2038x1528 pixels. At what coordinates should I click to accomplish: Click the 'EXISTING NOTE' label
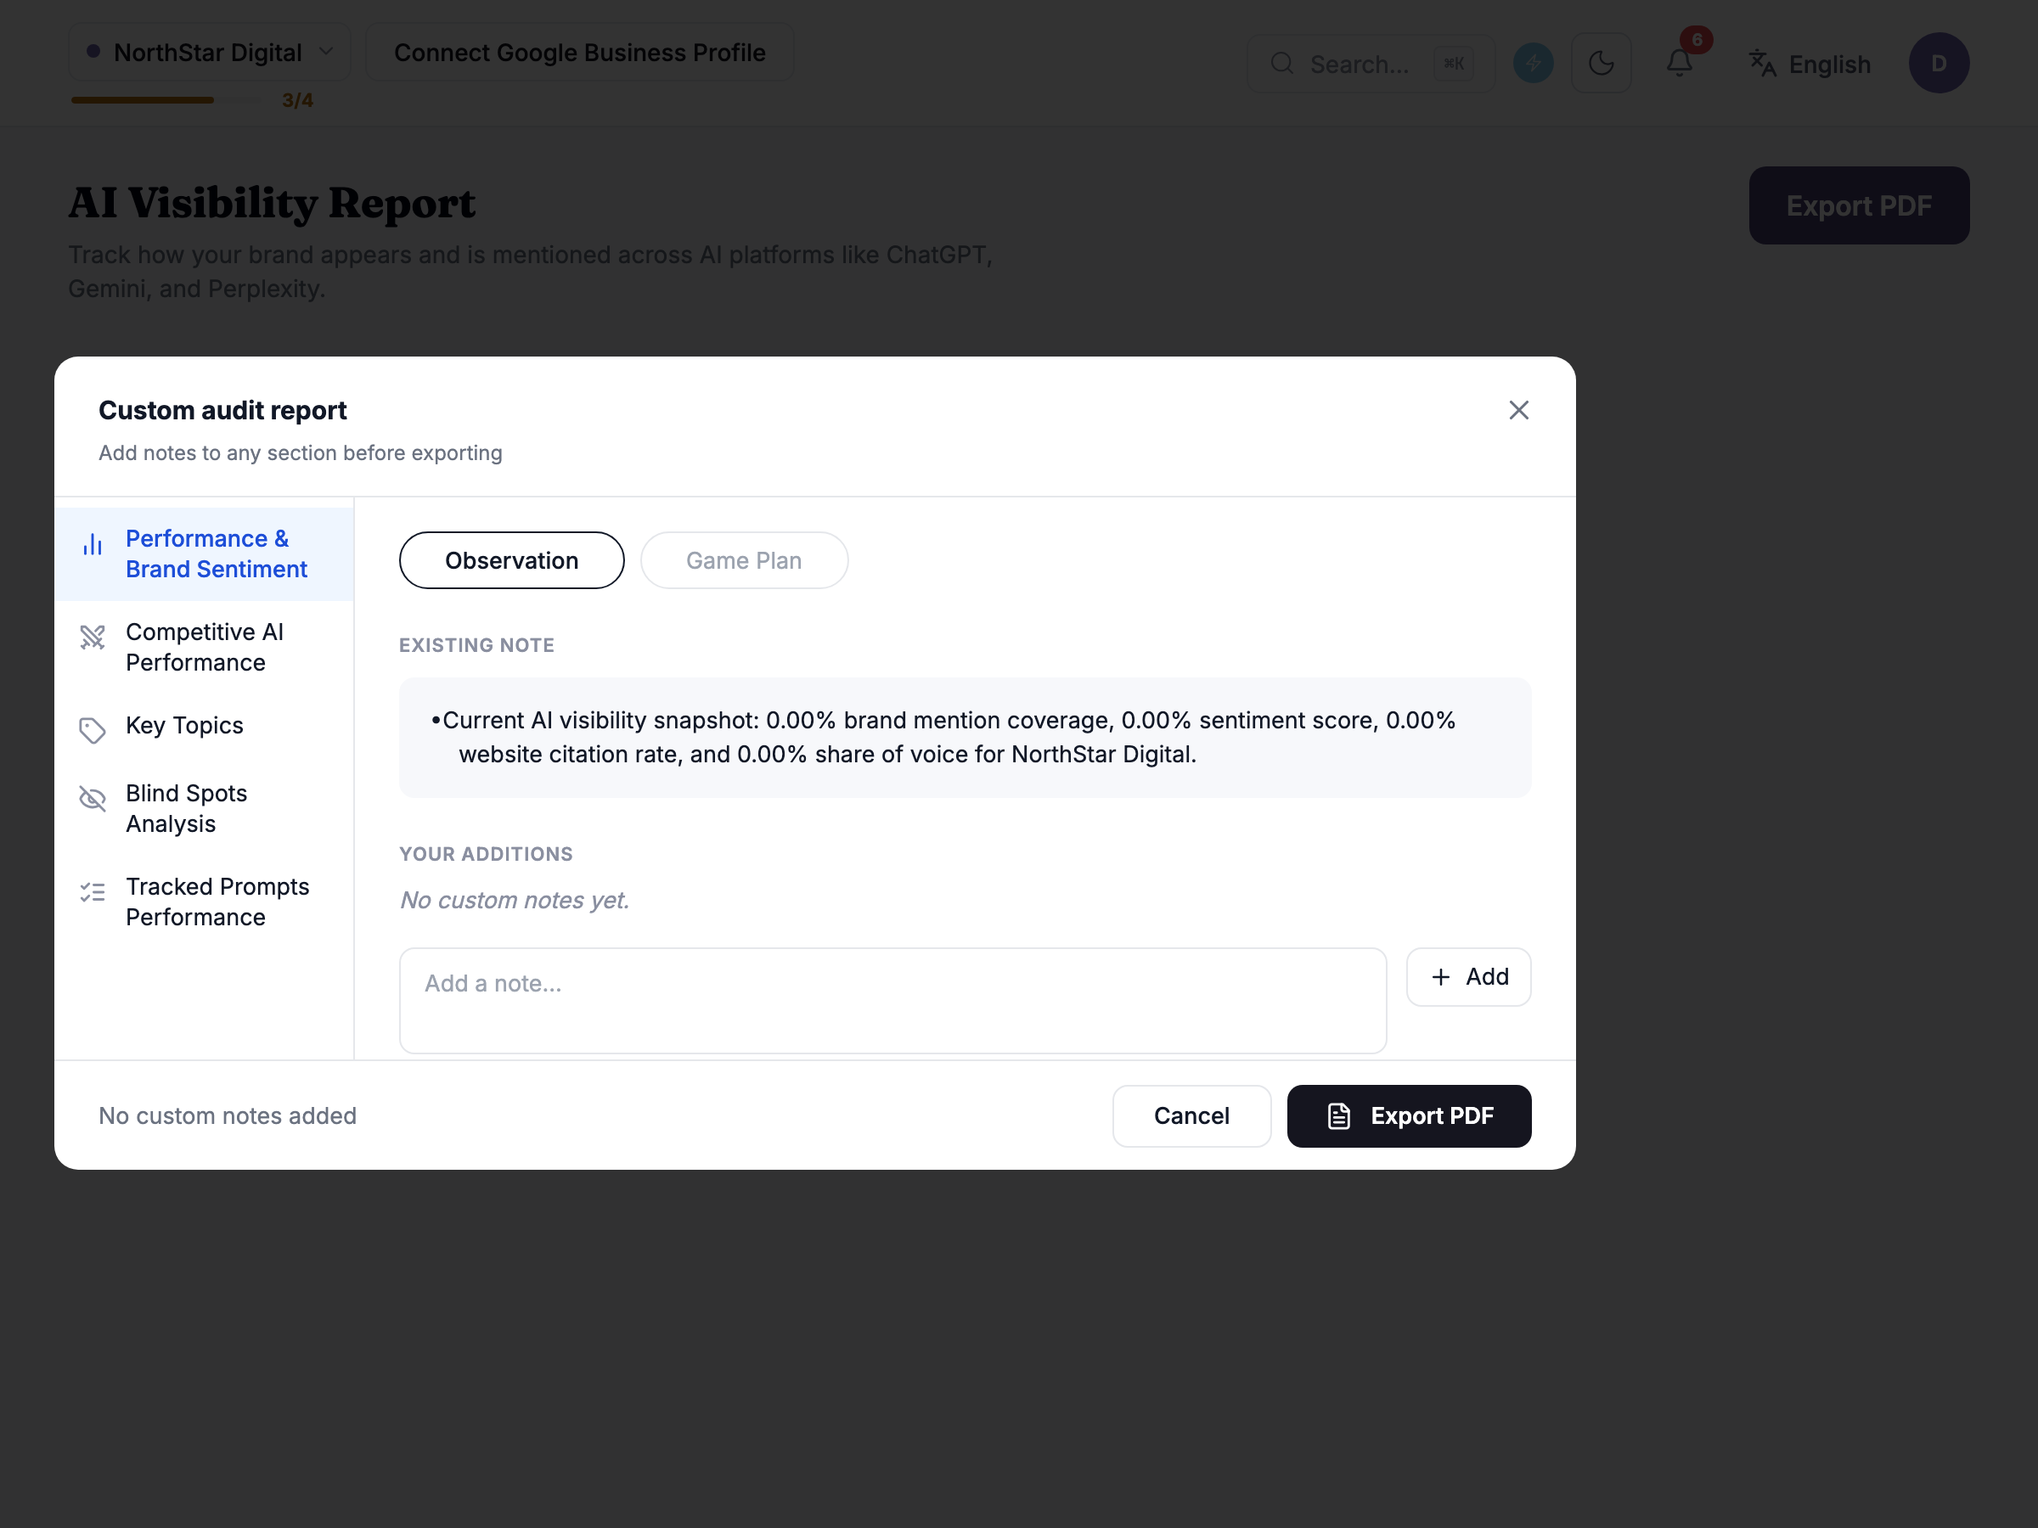click(x=476, y=644)
